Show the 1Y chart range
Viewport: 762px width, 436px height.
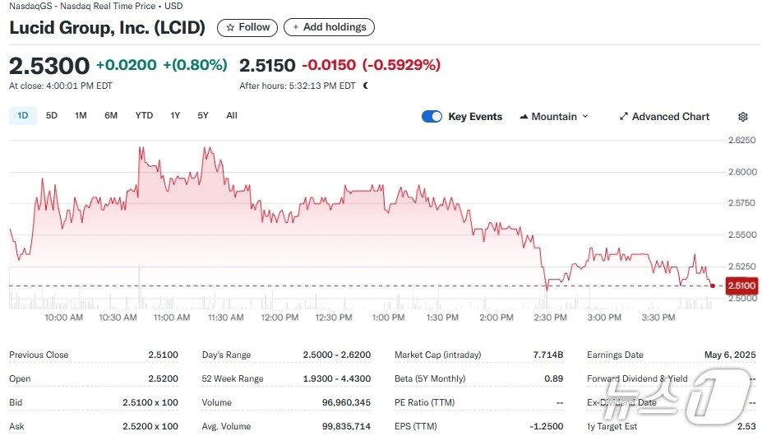[175, 116]
